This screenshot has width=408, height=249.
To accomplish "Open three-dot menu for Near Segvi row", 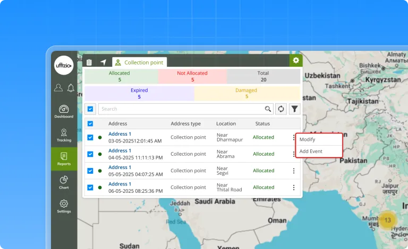I will (x=293, y=171).
